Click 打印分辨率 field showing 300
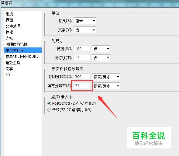 [82, 77]
